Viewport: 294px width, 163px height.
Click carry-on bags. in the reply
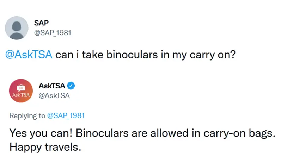pos(239,133)
